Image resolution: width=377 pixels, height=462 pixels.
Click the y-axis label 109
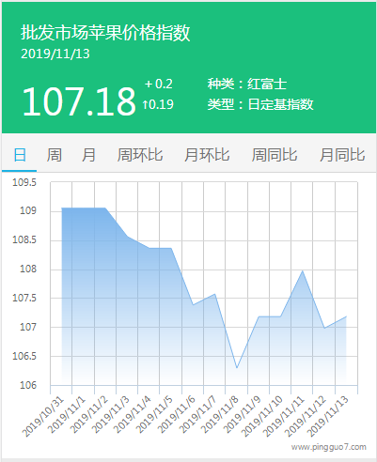click(x=28, y=210)
